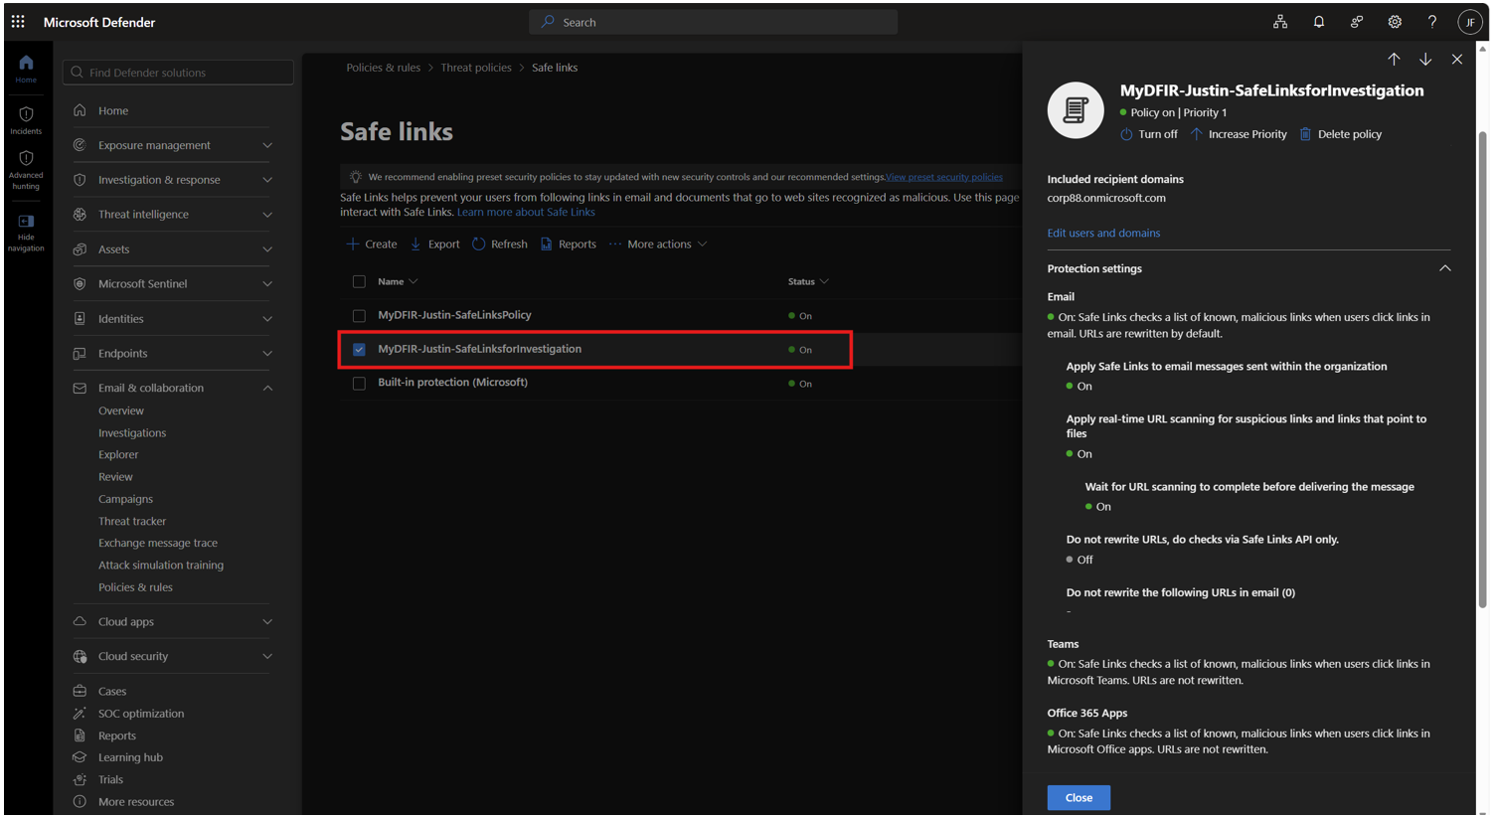The height and width of the screenshot is (817, 1495).
Task: Open Built-in protection (Microsoft) policy name
Action: [x=452, y=383]
